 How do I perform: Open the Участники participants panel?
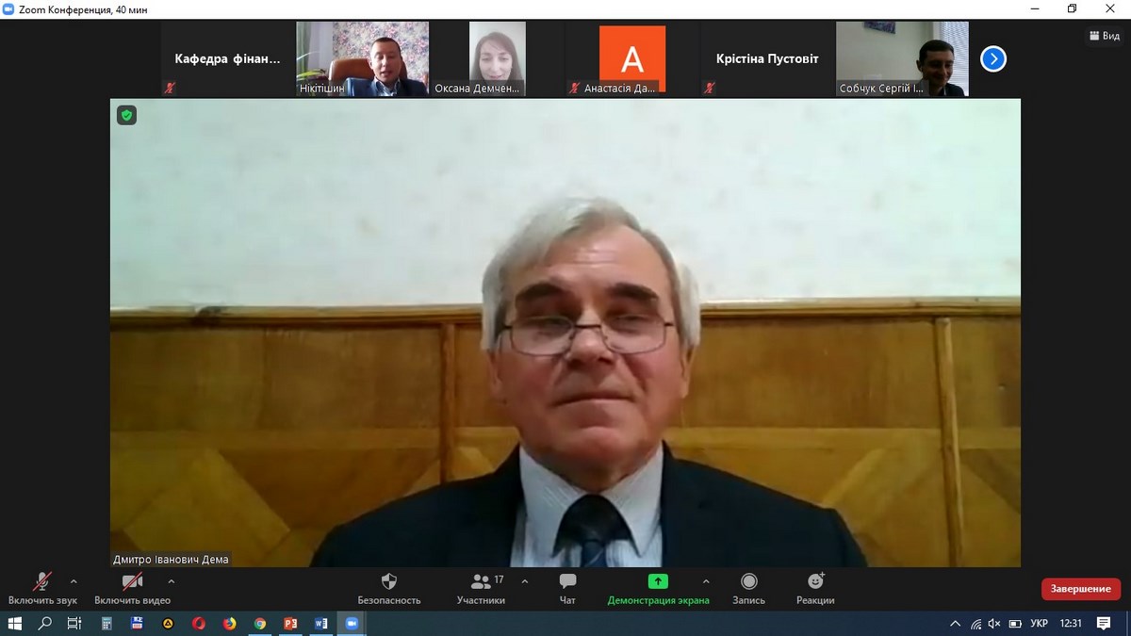(481, 588)
